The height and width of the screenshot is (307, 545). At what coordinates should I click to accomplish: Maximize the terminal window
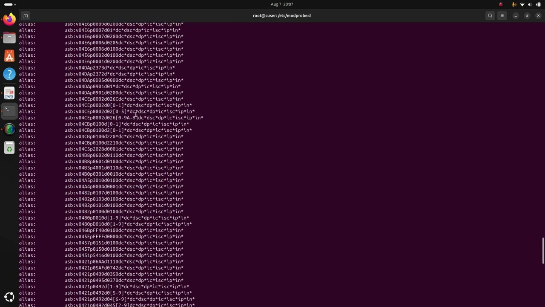[x=527, y=16]
